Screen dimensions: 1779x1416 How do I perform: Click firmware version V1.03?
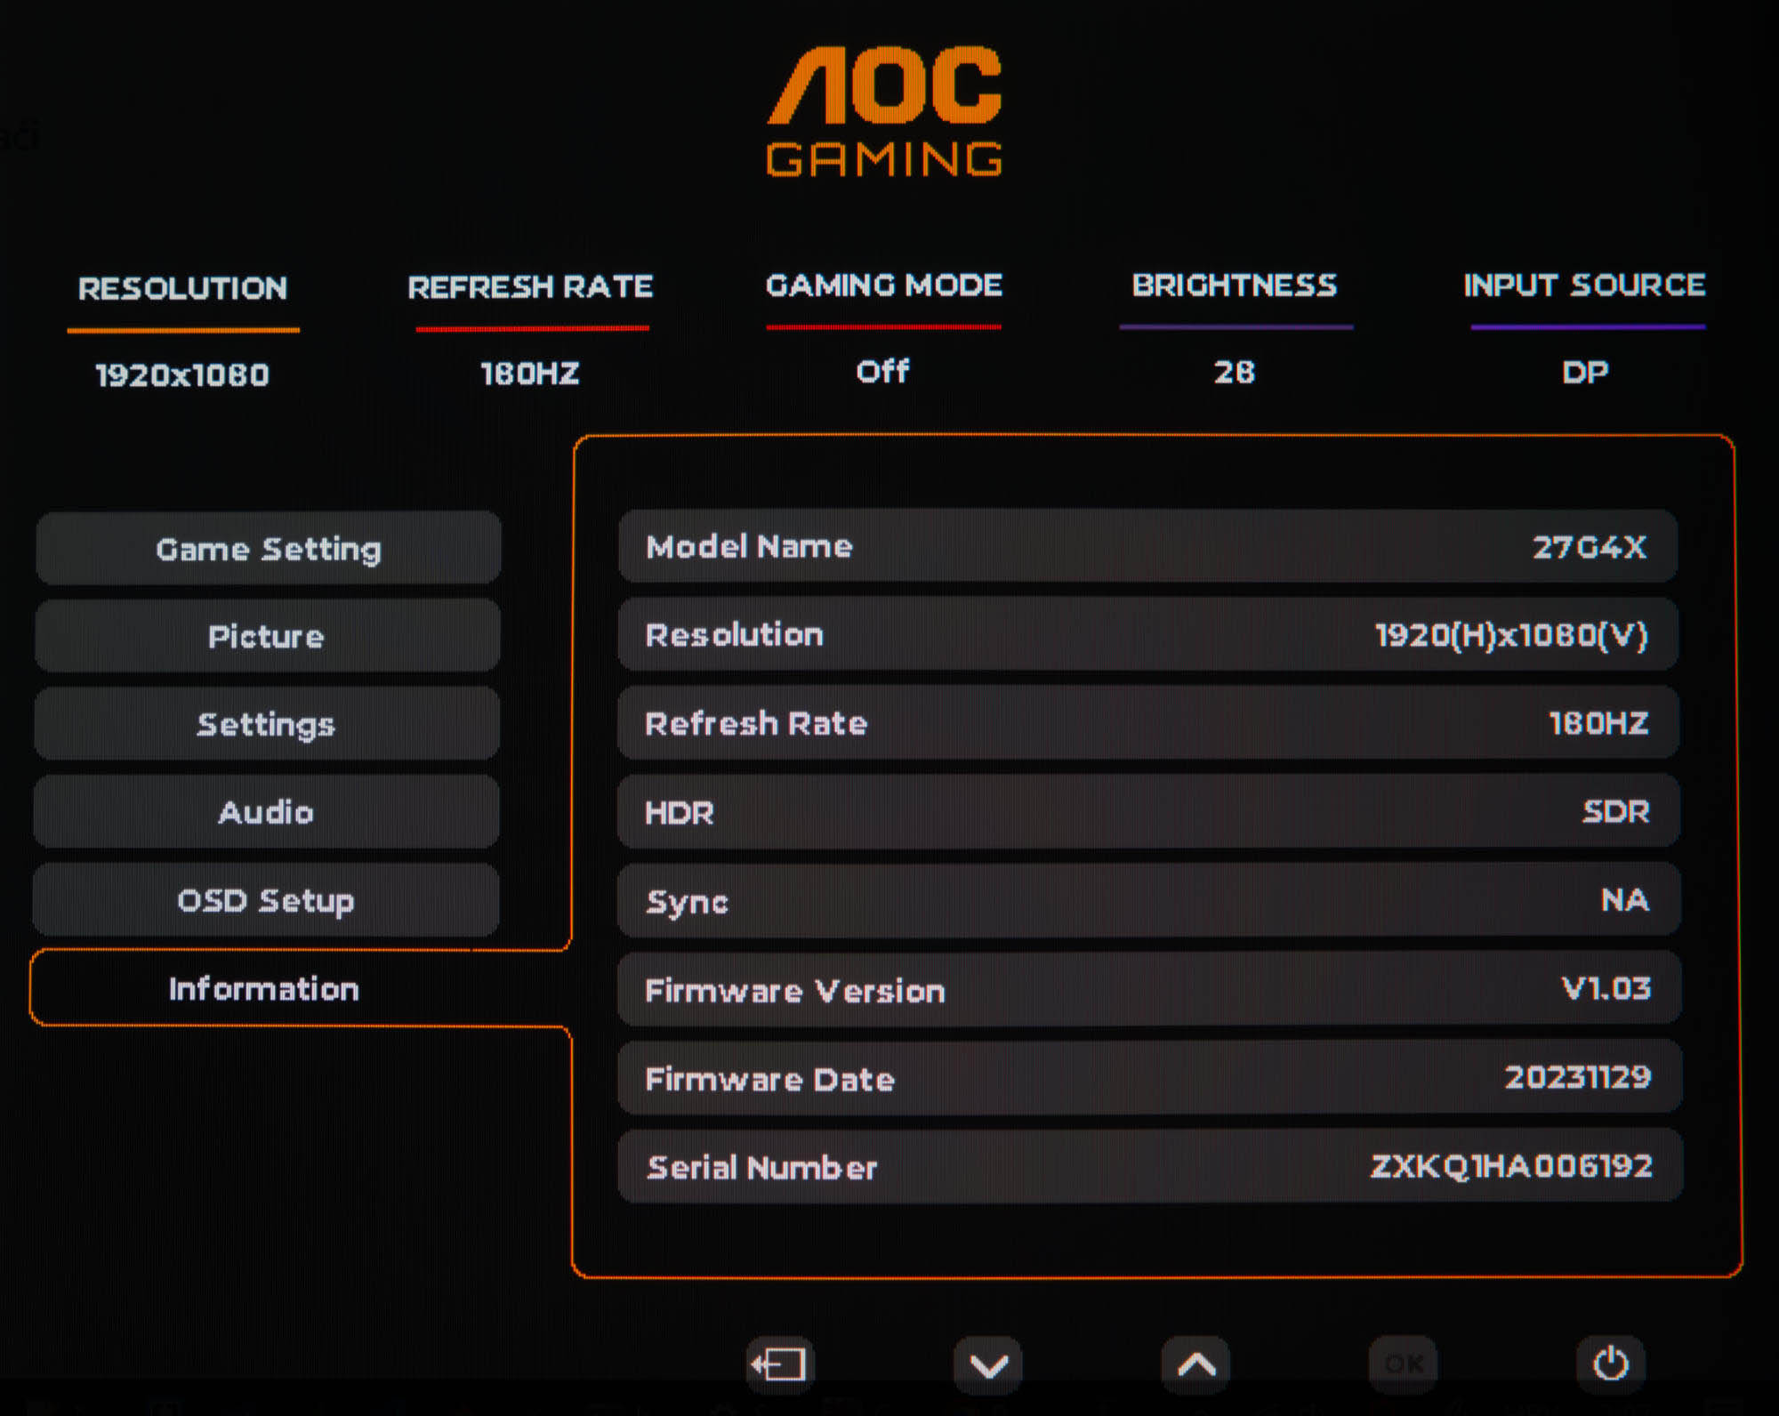(1606, 988)
